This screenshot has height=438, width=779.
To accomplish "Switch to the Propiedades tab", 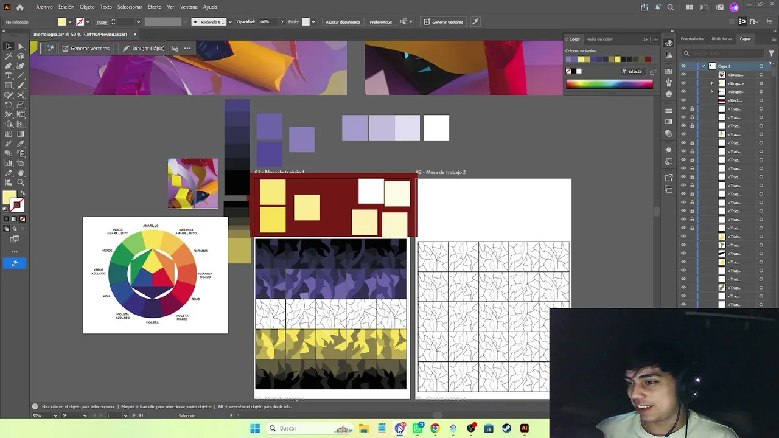I will [x=692, y=39].
